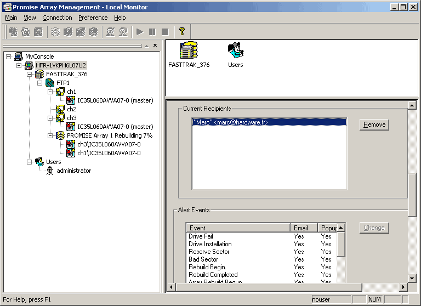Click the Popup column header
421x306 pixels.
click(x=328, y=228)
